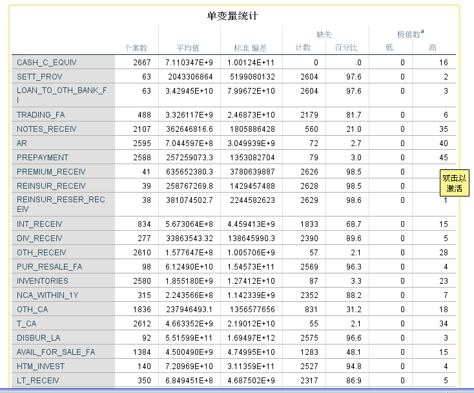The image size is (474, 393).
Task: Click mean value 7.20969E+10 for HTM_INVEST
Action: pyautogui.click(x=189, y=366)
